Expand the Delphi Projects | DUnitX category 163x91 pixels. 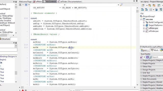click(141, 82)
